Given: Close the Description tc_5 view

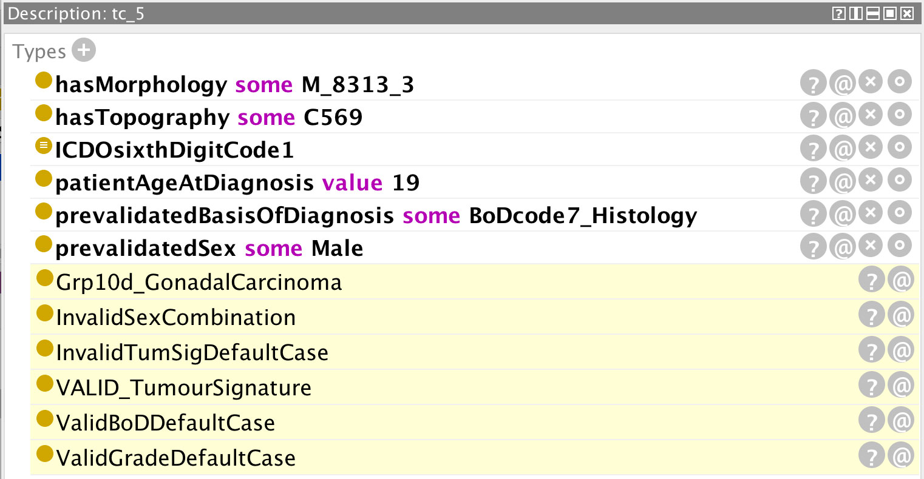Looking at the screenshot, I should [906, 13].
